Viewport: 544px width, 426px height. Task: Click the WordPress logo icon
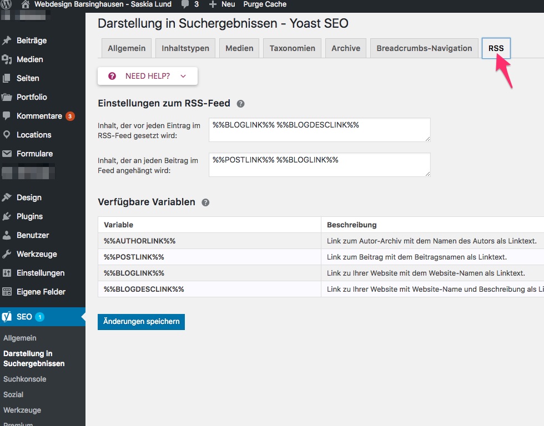[7, 4]
